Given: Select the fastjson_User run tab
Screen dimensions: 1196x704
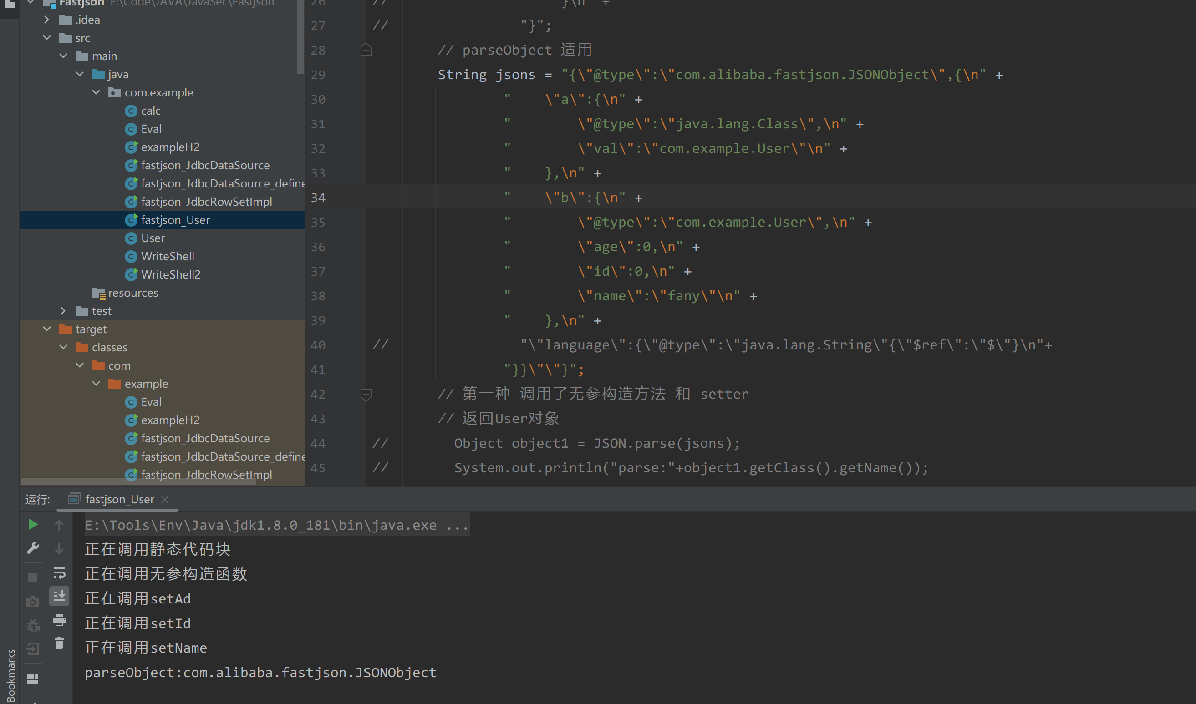Looking at the screenshot, I should 120,499.
